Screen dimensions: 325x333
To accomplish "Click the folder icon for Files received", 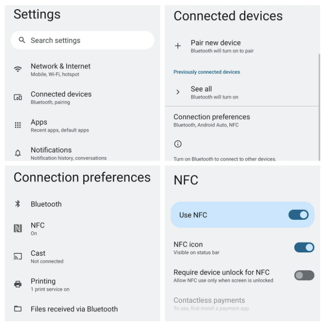I will 18,309.
